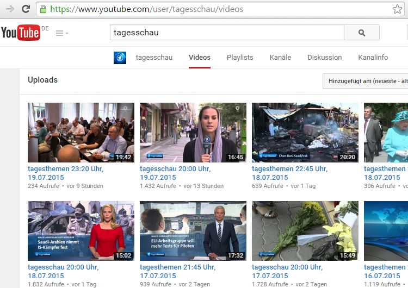Open the Kanalinfo tab
Screen dimensions: 408x288
tap(373, 58)
